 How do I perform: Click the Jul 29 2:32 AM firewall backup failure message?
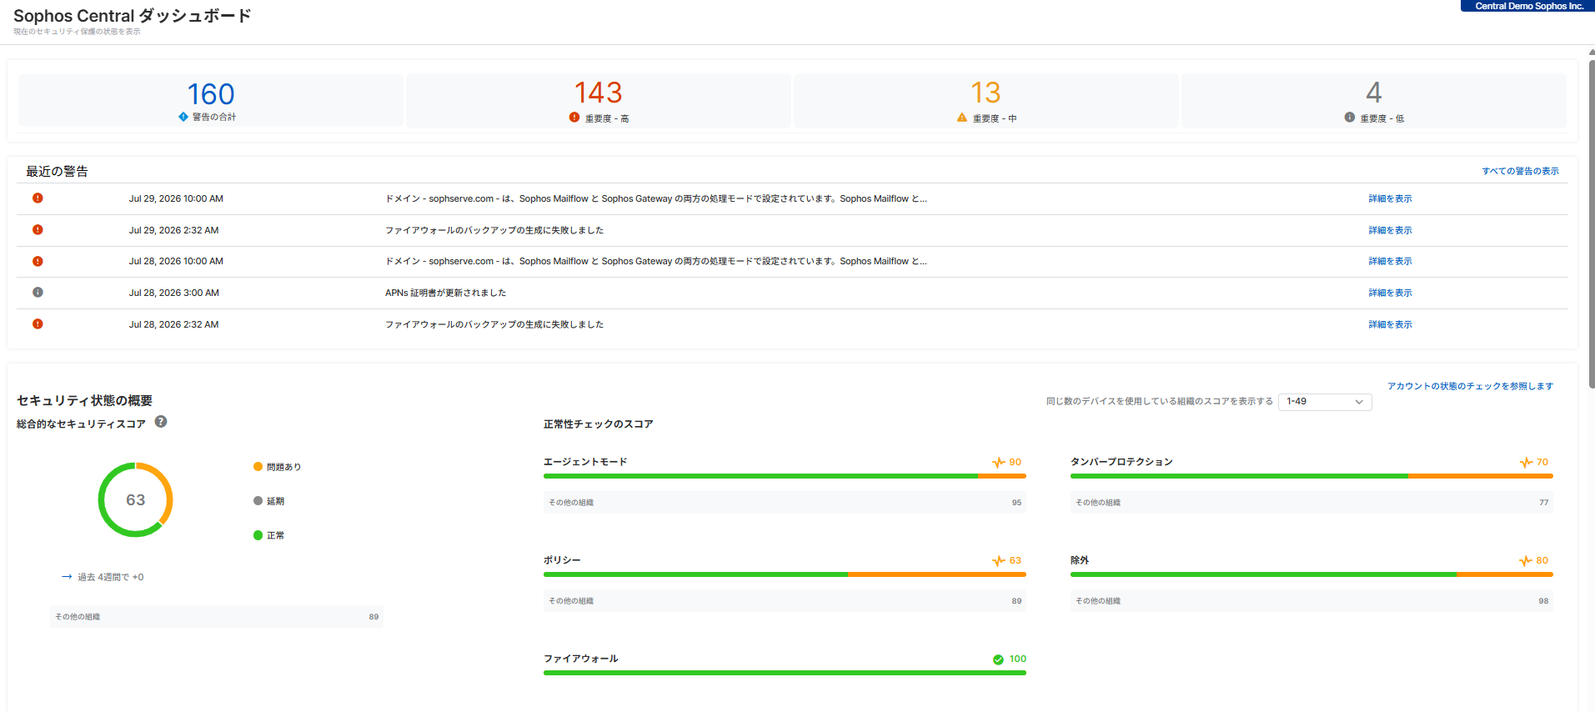(494, 230)
